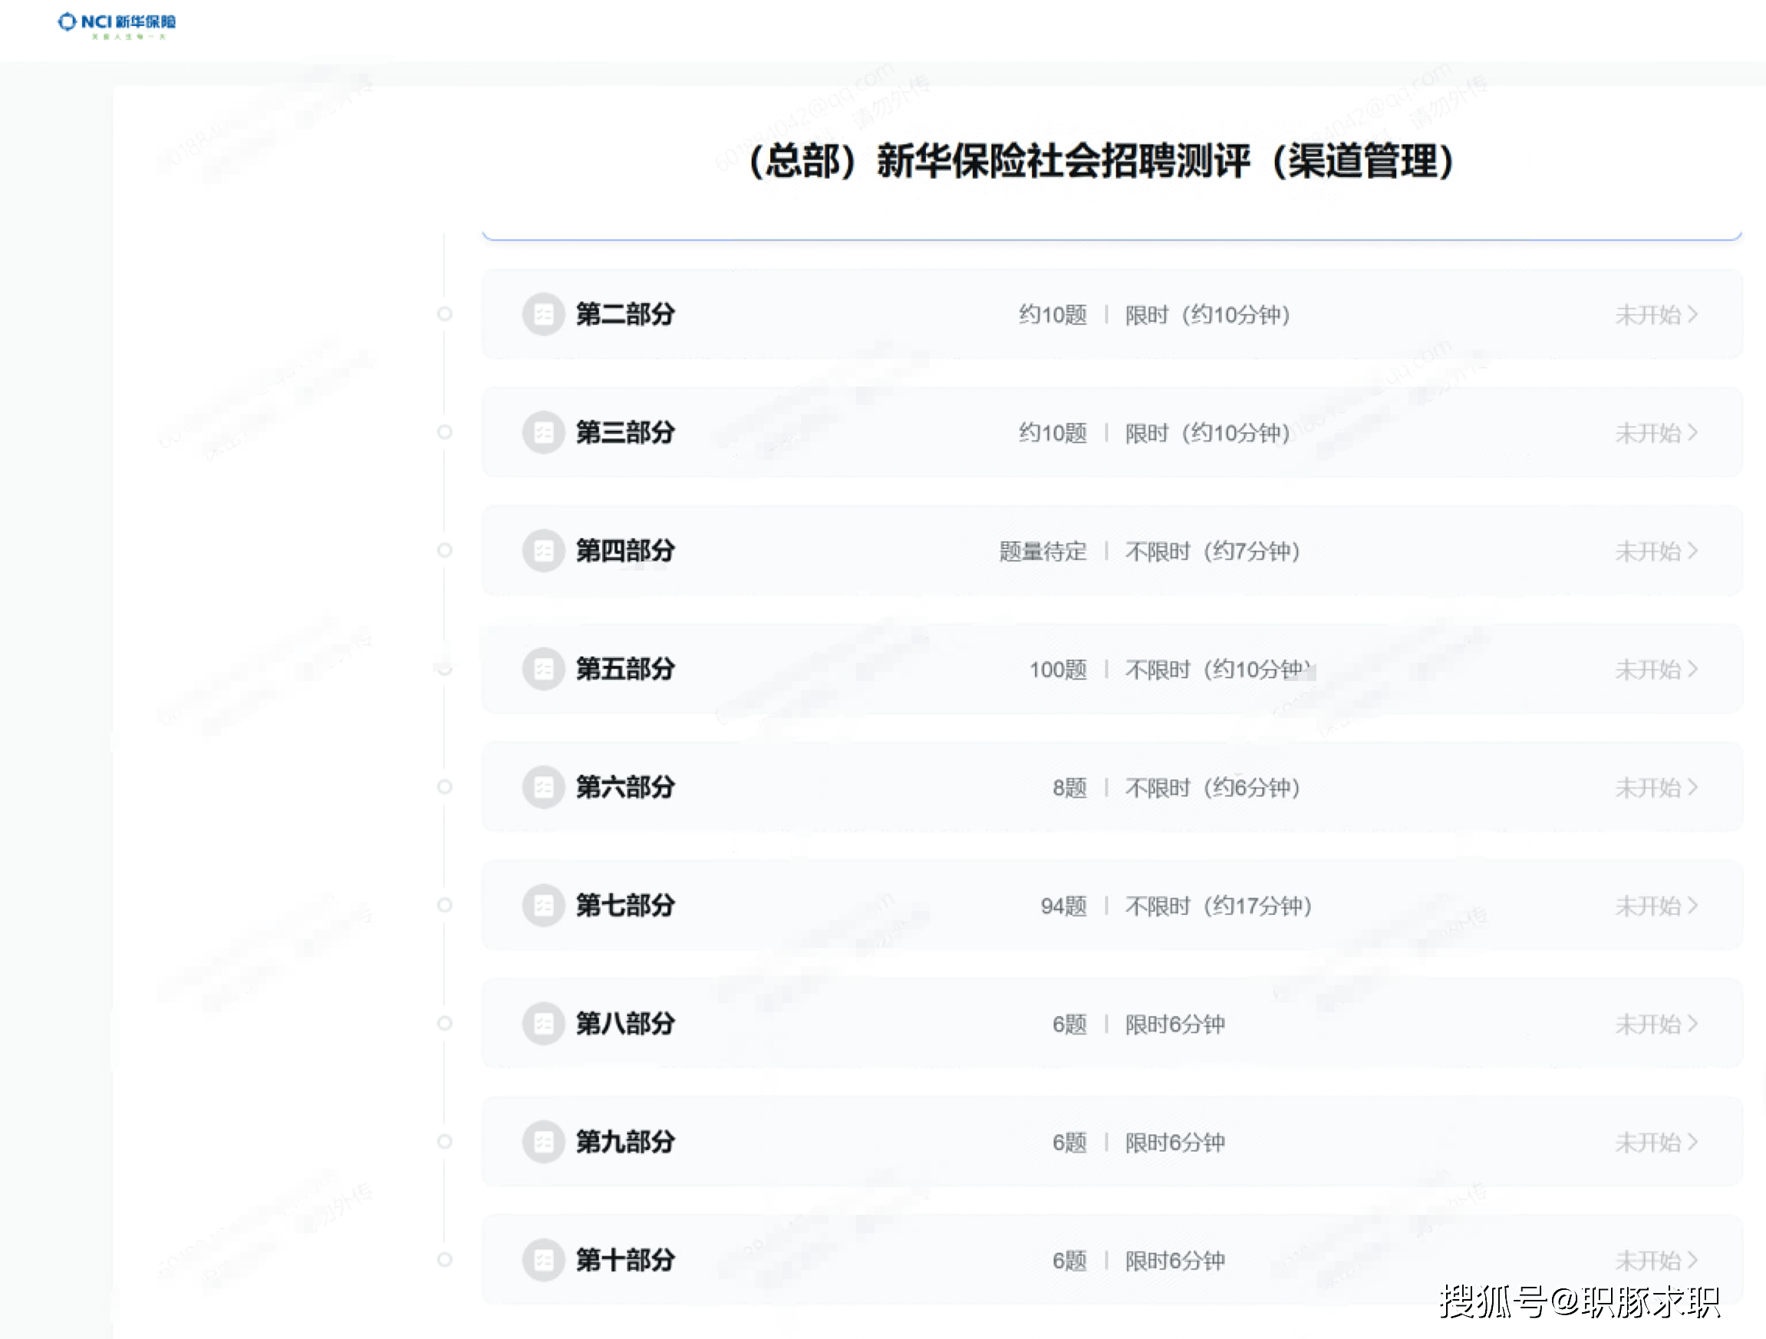This screenshot has width=1766, height=1339.
Task: Click the 第六部分 section list icon
Action: tap(544, 787)
